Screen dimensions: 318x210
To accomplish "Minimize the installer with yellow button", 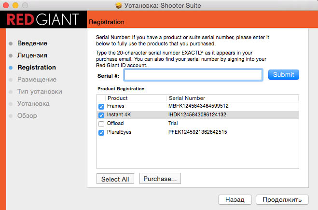I will pyautogui.click(x=15, y=5).
